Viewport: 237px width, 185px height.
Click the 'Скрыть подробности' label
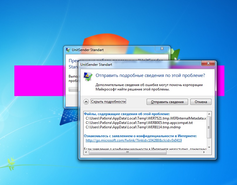click(x=108, y=102)
